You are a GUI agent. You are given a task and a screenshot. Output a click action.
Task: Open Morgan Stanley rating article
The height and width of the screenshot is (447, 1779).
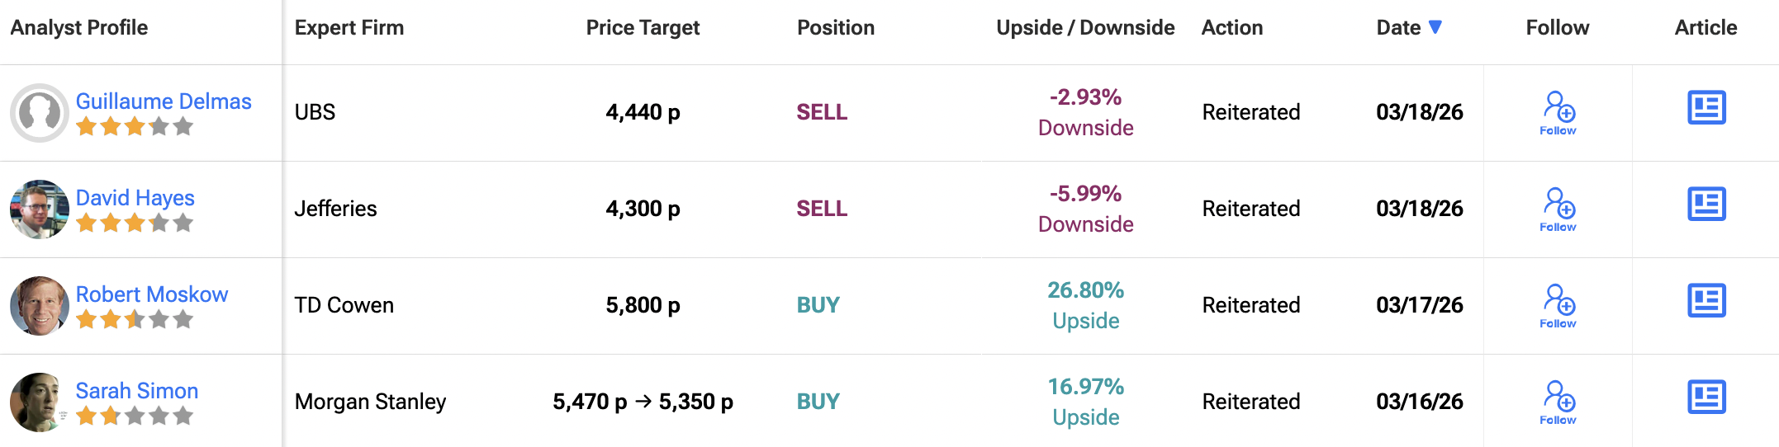[x=1706, y=398]
